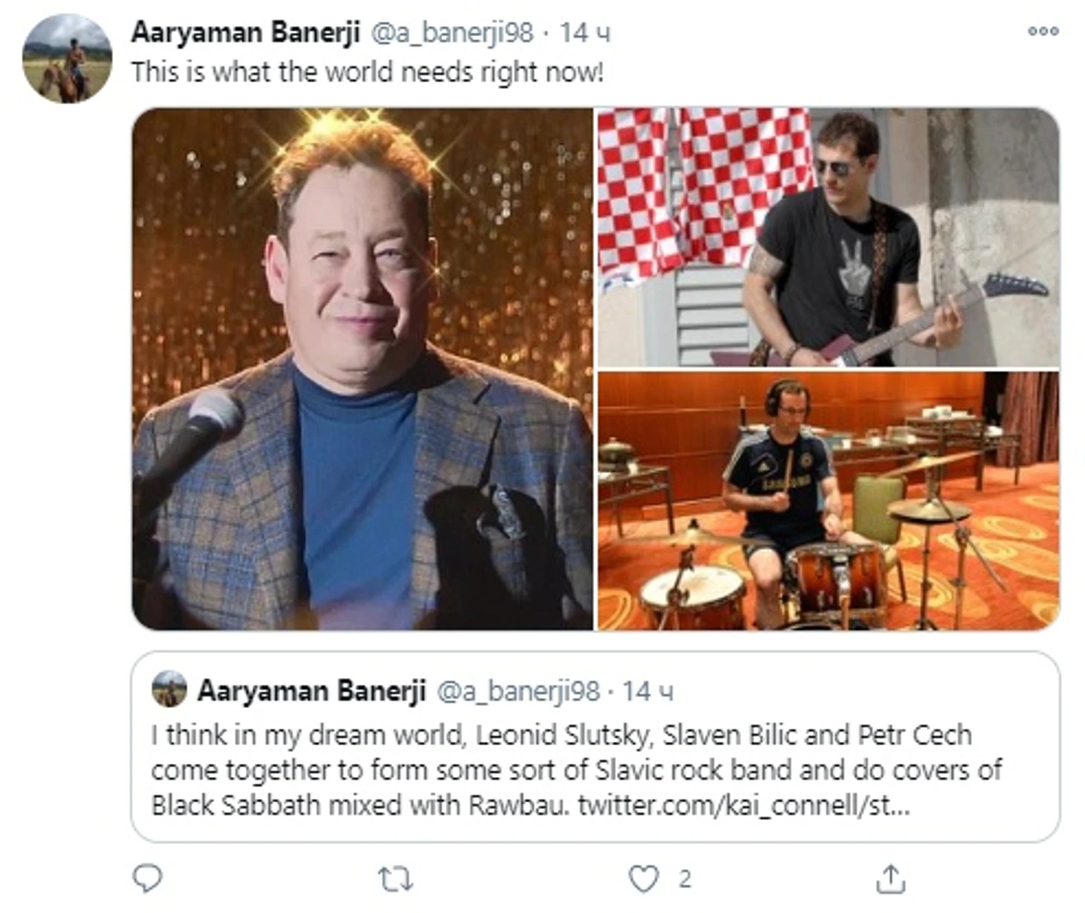Open the three-dot more options menu
This screenshot has height=913, width=1085.
[x=1043, y=31]
